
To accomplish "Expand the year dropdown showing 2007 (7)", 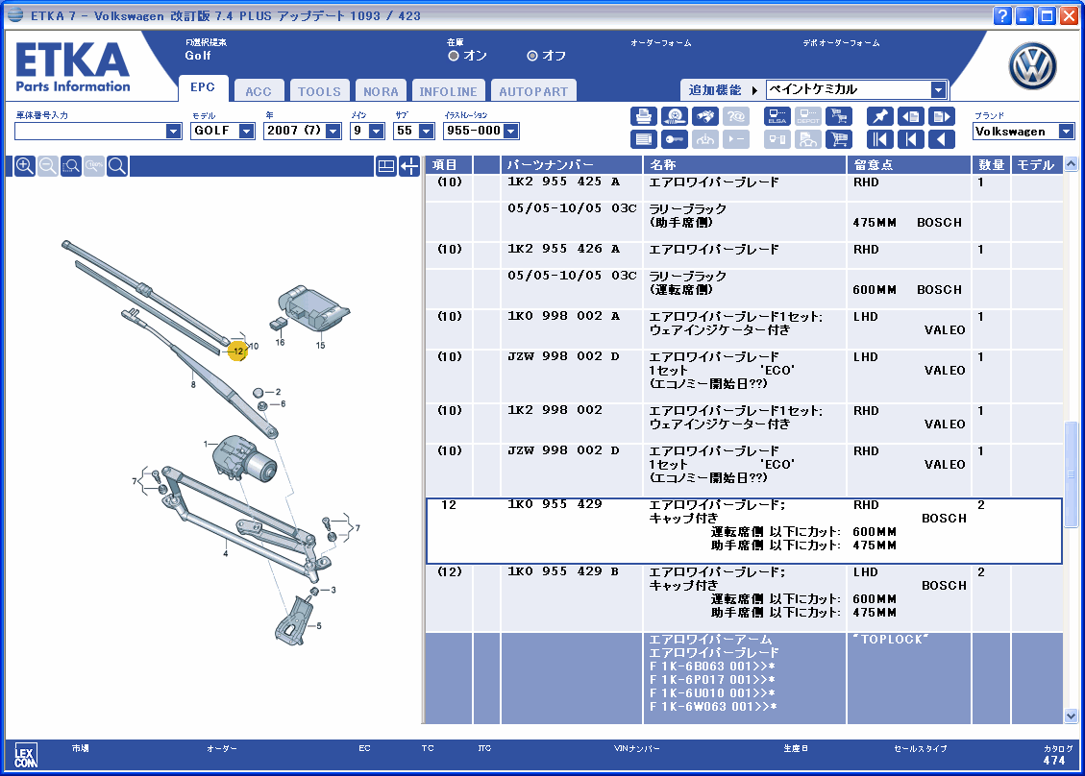I will [x=333, y=132].
